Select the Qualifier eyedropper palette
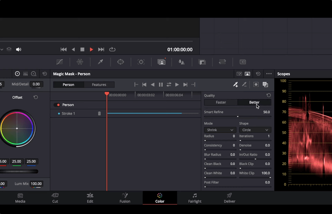The image size is (332, 214). click(100, 62)
